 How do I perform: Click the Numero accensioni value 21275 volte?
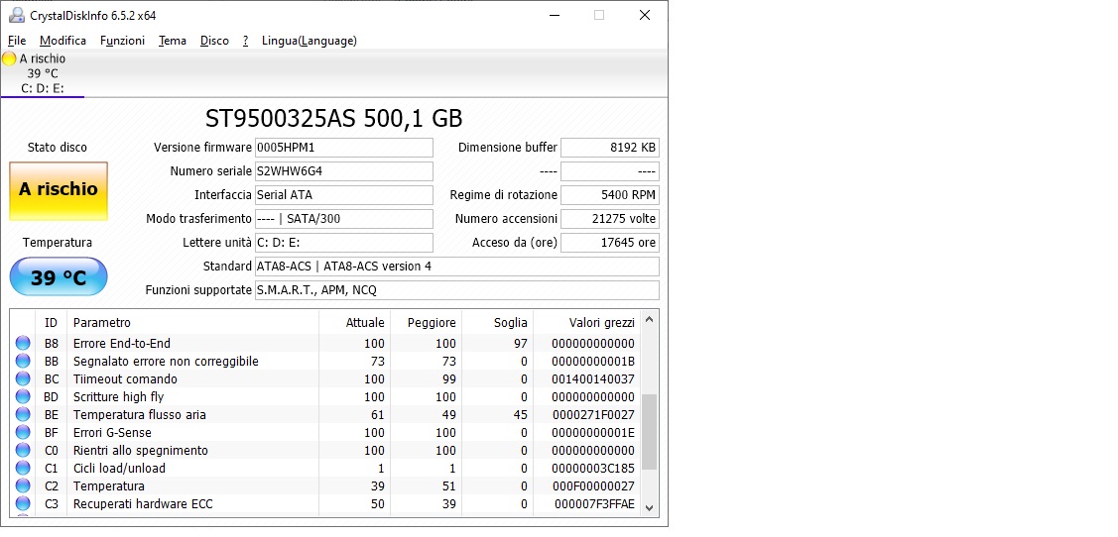(x=610, y=219)
